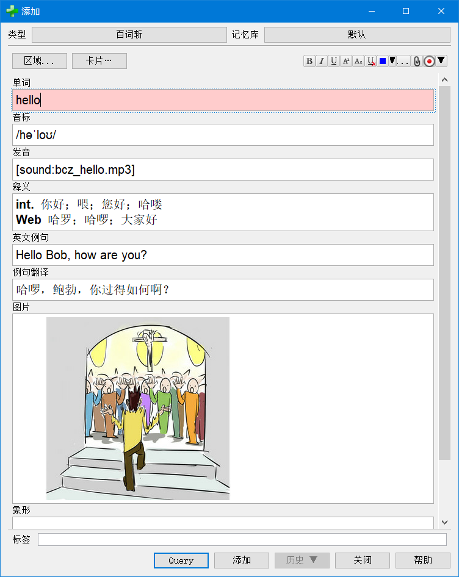Screen dimensions: 459x577
Task: Click the 默认 deck selector
Action: [357, 35]
